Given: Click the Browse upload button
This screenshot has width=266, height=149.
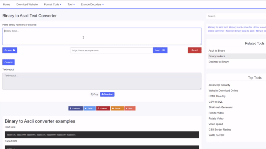Looking at the screenshot, I should click(10, 50).
